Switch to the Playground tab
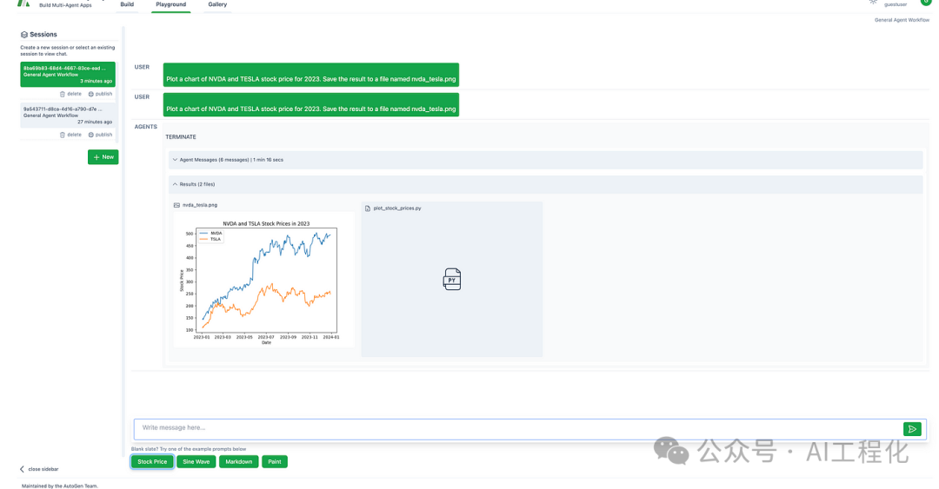This screenshot has height=489, width=939. (x=170, y=4)
